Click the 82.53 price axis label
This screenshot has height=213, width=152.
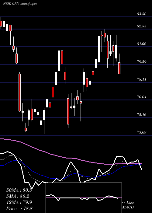pos(142,26)
